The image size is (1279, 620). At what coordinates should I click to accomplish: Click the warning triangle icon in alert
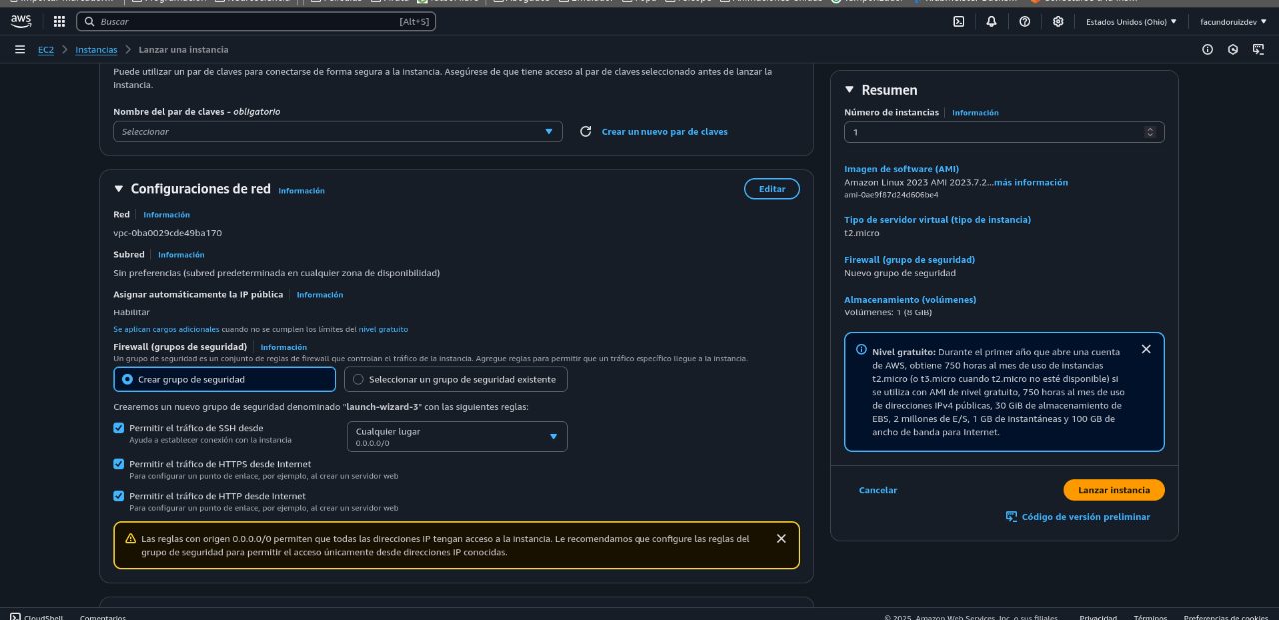tap(130, 539)
